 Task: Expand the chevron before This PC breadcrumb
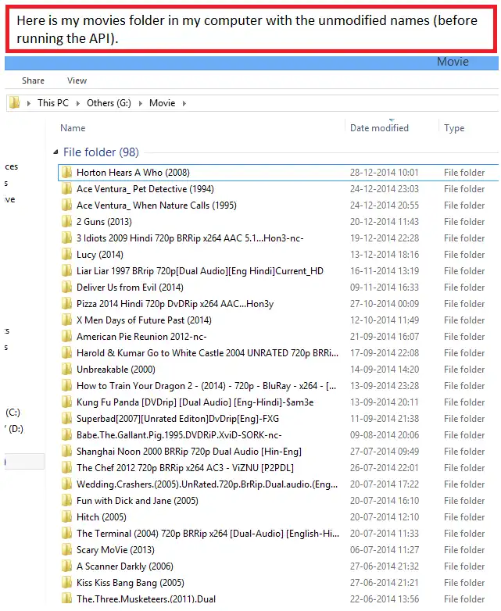(x=28, y=103)
